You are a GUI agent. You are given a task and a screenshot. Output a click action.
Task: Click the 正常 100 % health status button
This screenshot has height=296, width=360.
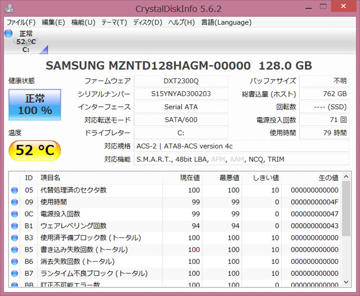click(35, 105)
